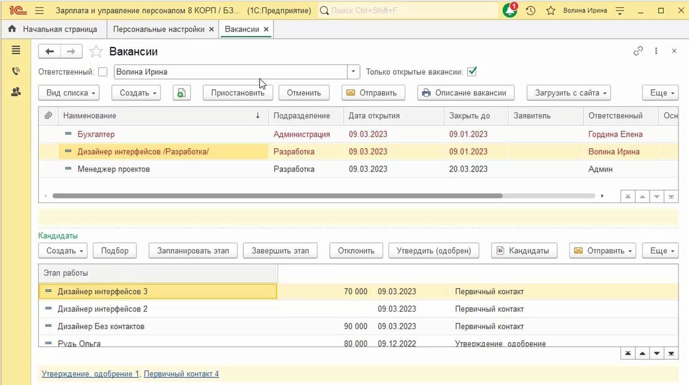Open sections menu icon in sidebar
689x385 pixels.
click(16, 50)
